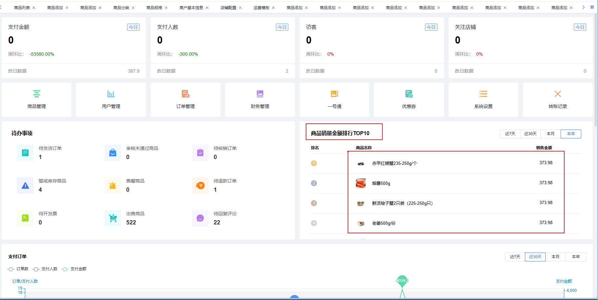Click the 警戒库存商品 warning icon
Screen dimensions: 598x300
click(25, 185)
